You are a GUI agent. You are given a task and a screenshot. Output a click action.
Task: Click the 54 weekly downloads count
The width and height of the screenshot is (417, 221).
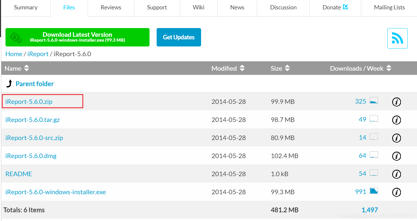363,174
